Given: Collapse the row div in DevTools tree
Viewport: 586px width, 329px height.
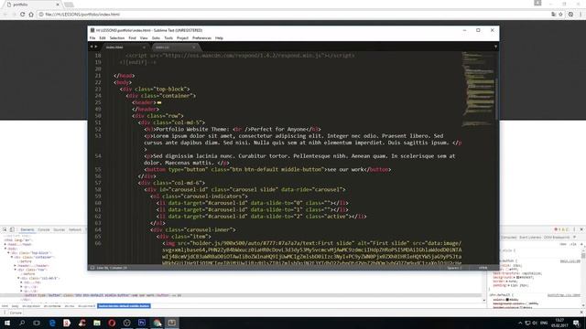Looking at the screenshot, I should pos(16,270).
